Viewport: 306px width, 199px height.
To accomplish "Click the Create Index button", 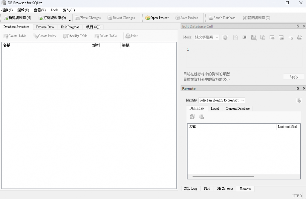I will point(45,36).
